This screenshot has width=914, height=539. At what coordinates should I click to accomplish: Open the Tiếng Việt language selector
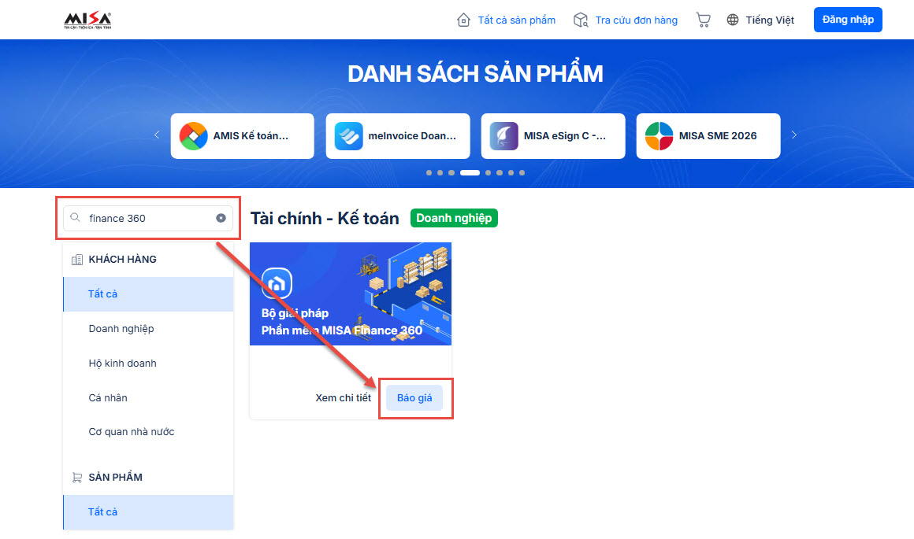pos(770,20)
